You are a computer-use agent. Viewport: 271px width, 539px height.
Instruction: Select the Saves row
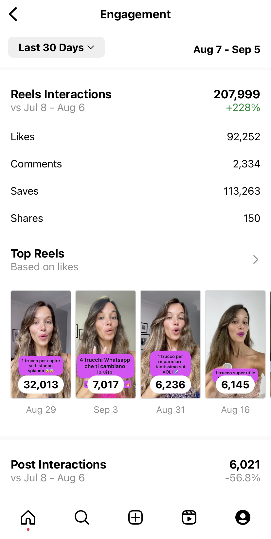[135, 191]
